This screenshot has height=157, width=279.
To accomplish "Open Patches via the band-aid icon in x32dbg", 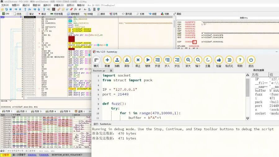I will 59,9.
